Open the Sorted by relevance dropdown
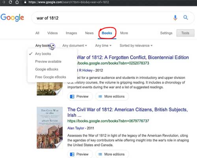This screenshot has width=197, height=158. click(136, 45)
